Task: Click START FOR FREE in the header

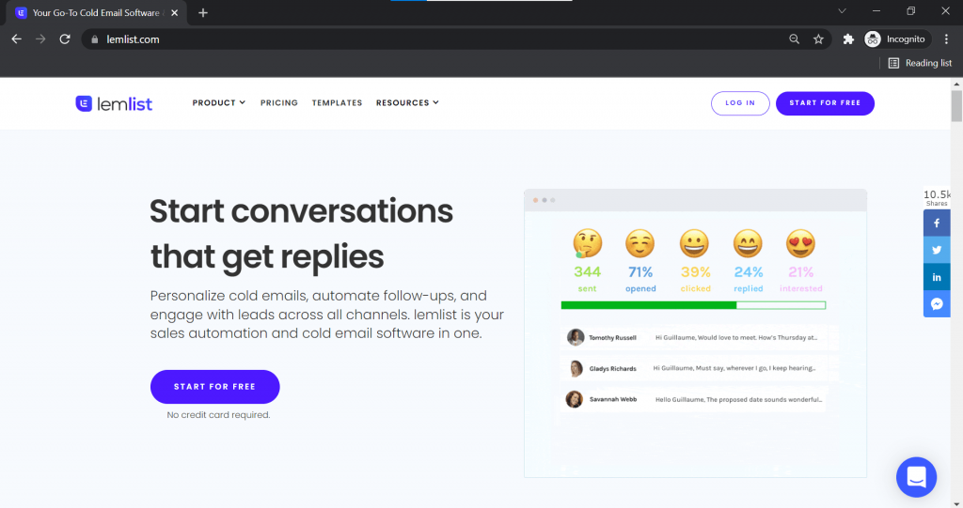Action: pos(825,103)
